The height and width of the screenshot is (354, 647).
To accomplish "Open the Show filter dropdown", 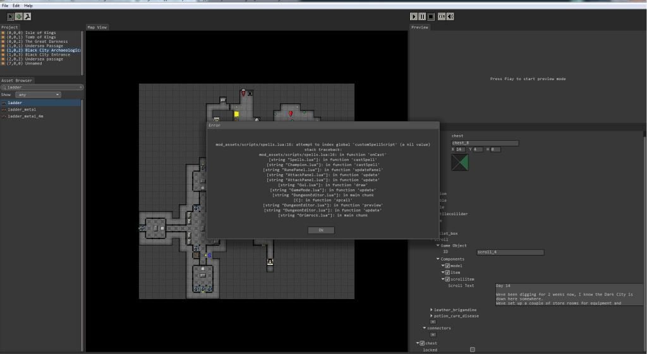I will 38,95.
